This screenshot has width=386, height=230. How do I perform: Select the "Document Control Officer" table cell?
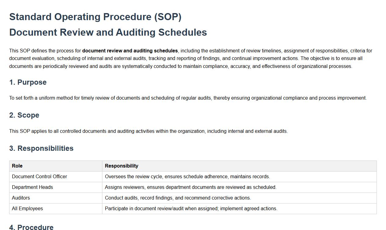pos(39,177)
